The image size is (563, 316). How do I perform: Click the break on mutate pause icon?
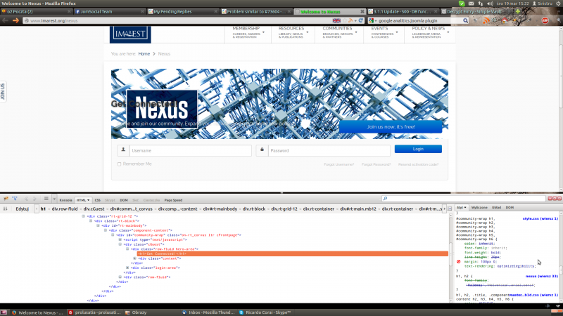click(6, 209)
